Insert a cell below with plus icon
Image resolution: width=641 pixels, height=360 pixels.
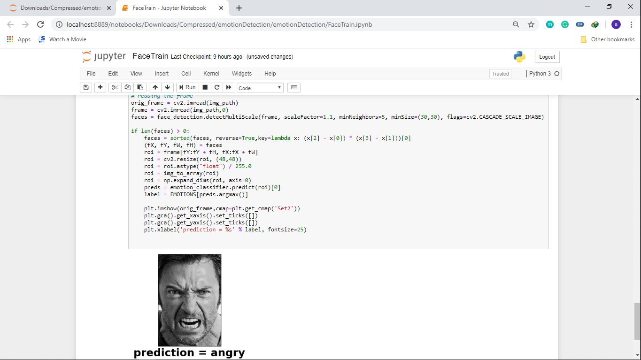click(100, 87)
